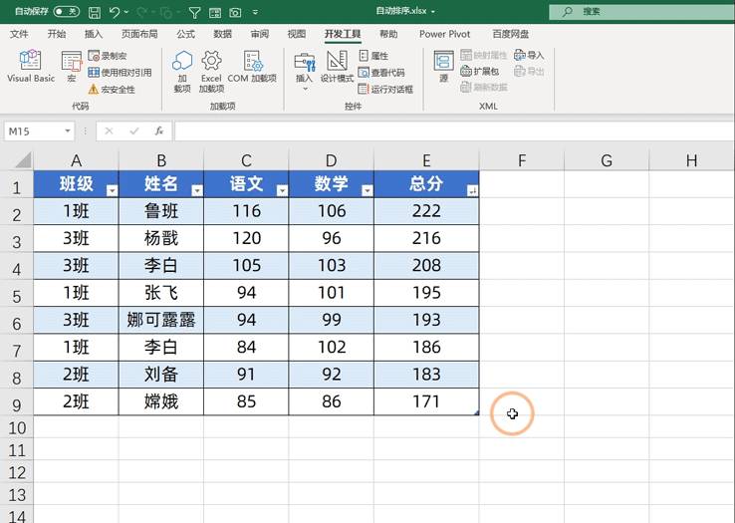Click the camera icon in quick access

coord(235,13)
